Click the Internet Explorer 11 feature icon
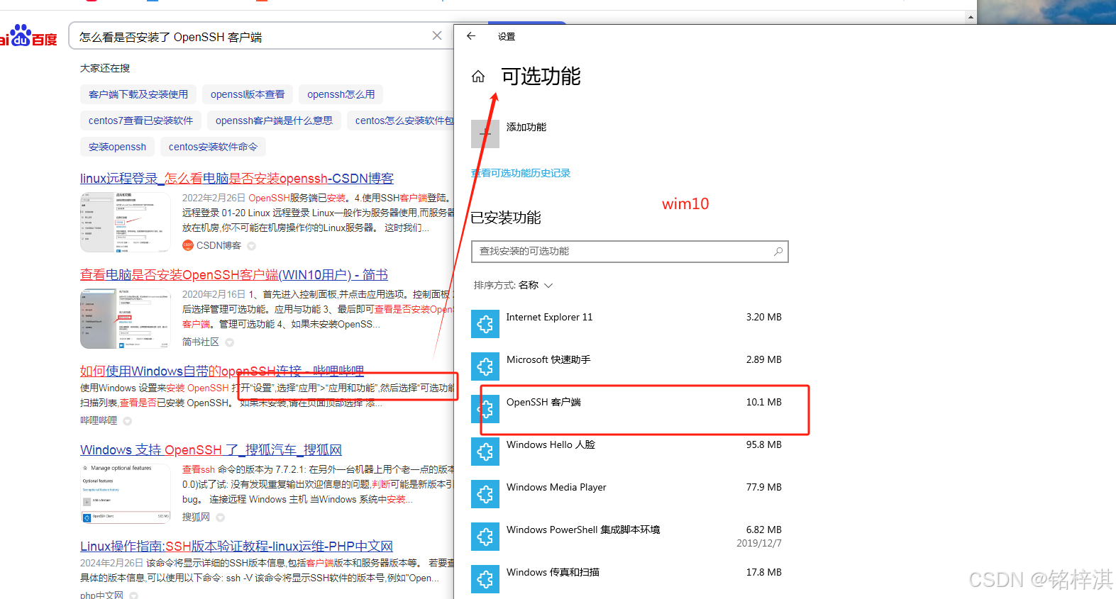Viewport: 1116px width, 599px height. (x=485, y=324)
